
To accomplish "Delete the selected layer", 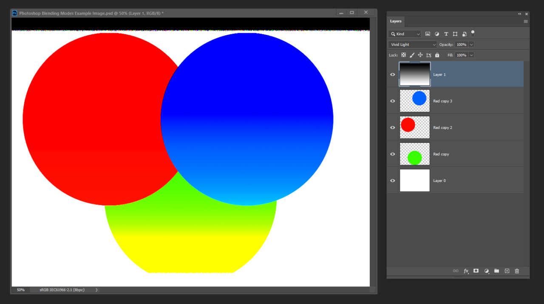I will pyautogui.click(x=517, y=271).
